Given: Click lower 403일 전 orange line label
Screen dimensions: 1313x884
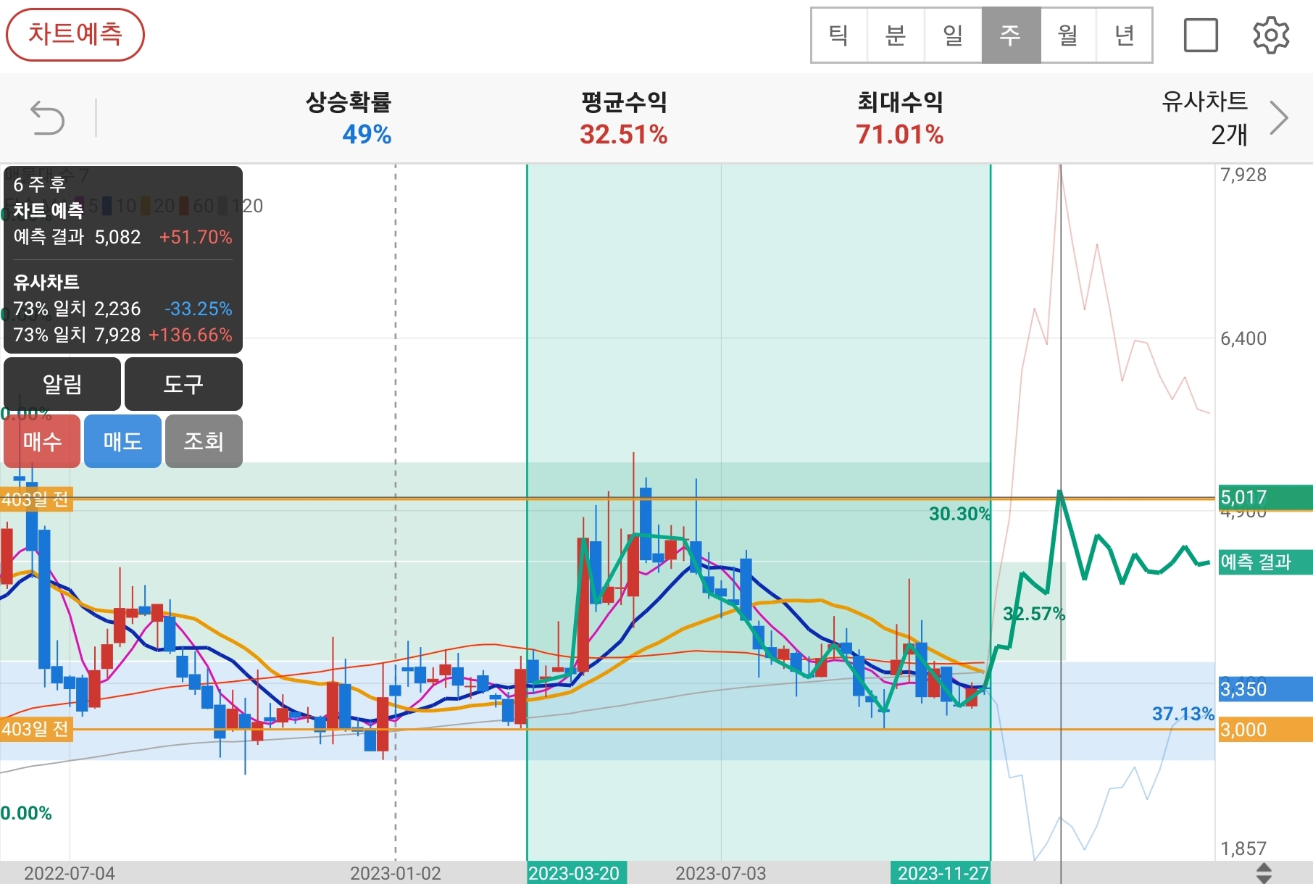Looking at the screenshot, I should pyautogui.click(x=36, y=728).
